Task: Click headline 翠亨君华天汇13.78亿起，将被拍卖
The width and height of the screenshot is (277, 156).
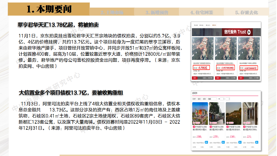Action: 58,25
